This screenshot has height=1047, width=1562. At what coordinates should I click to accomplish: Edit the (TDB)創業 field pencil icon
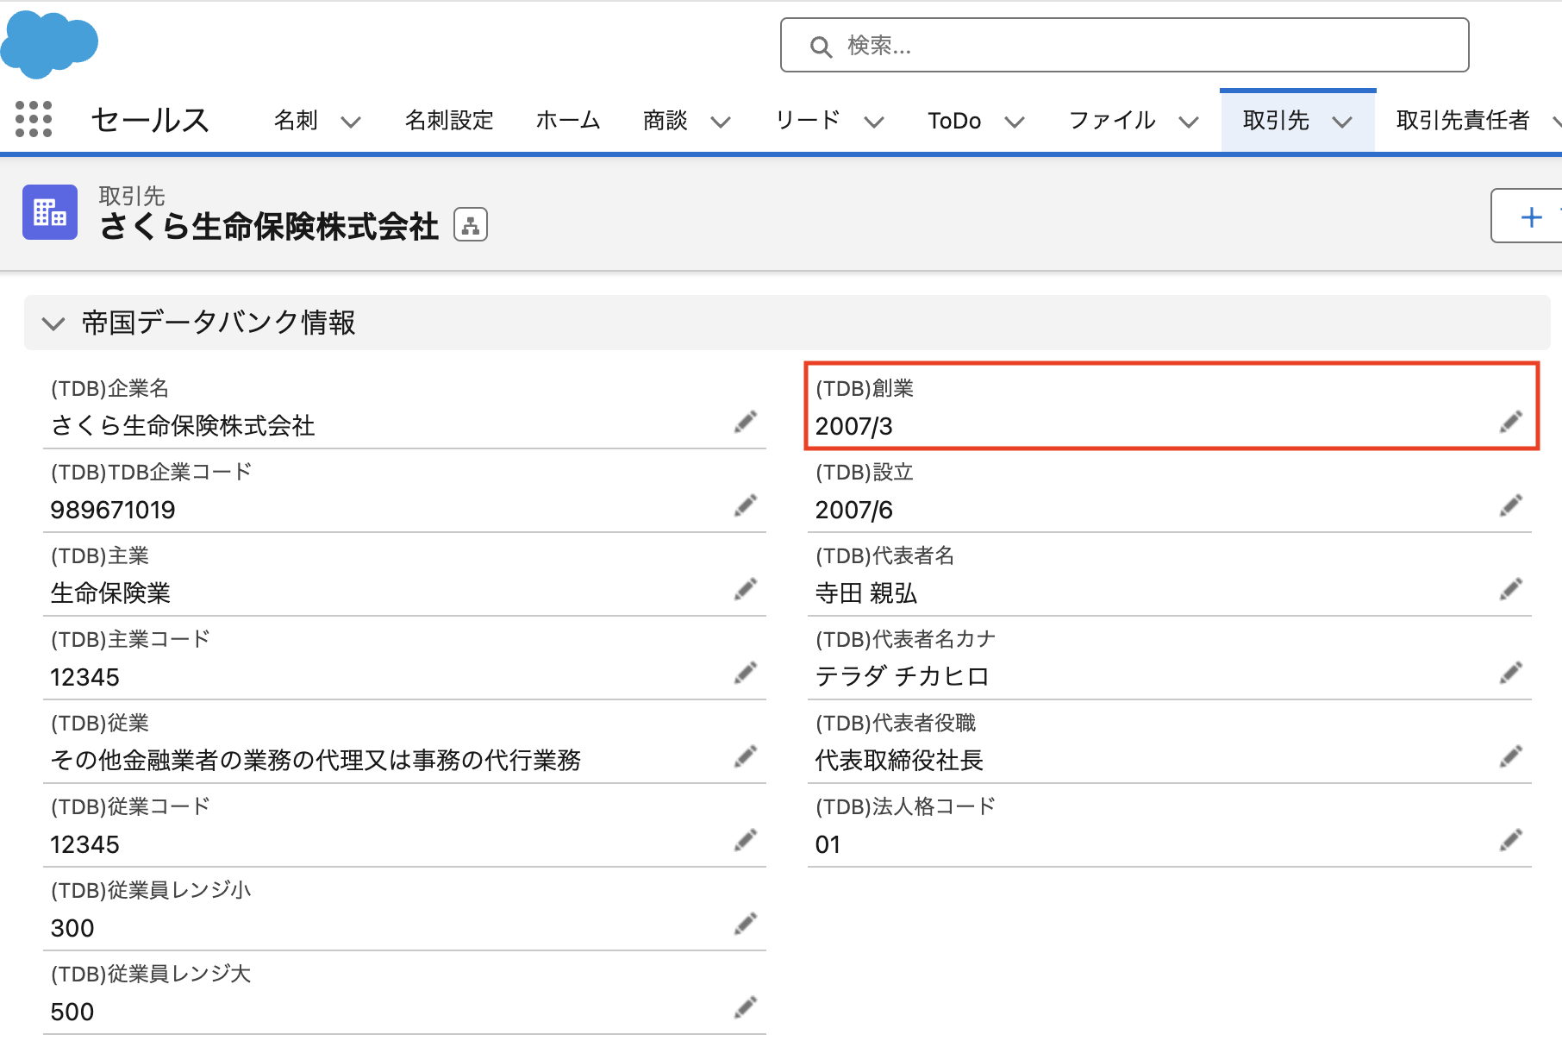1510,422
